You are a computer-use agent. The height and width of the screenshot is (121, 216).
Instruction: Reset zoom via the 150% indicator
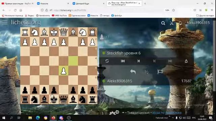click(167, 10)
